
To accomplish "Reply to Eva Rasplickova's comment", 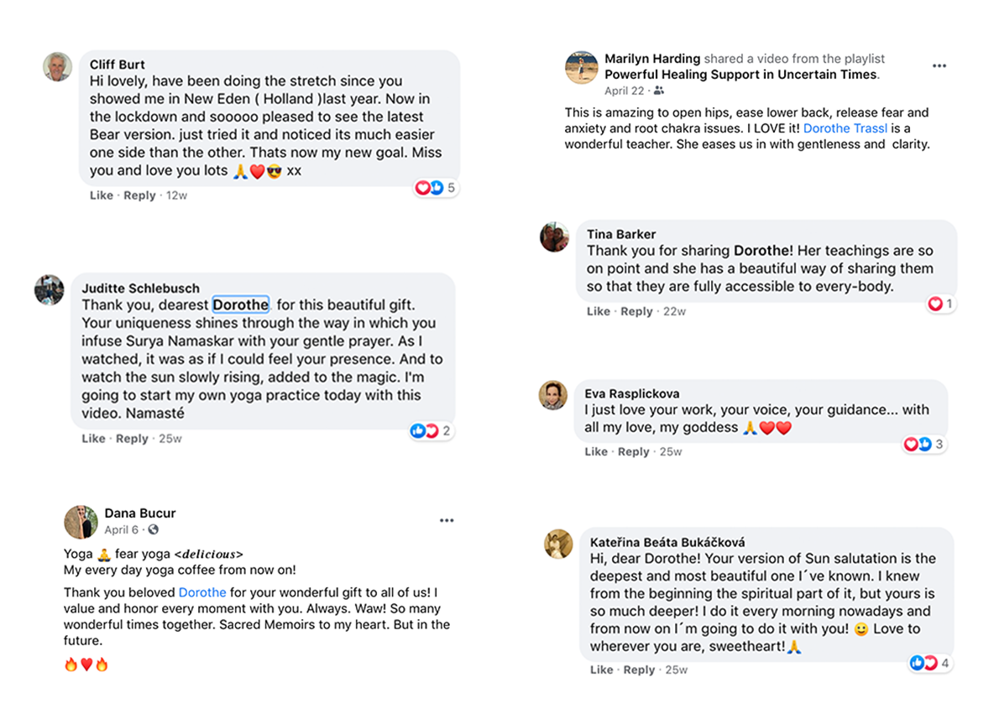I will 633,451.
